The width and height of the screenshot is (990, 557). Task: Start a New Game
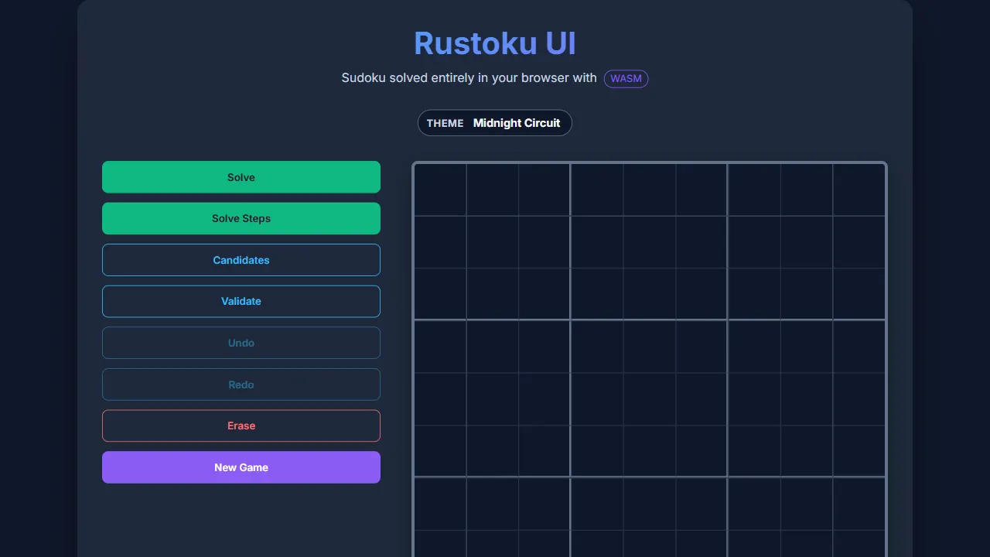[x=241, y=467]
